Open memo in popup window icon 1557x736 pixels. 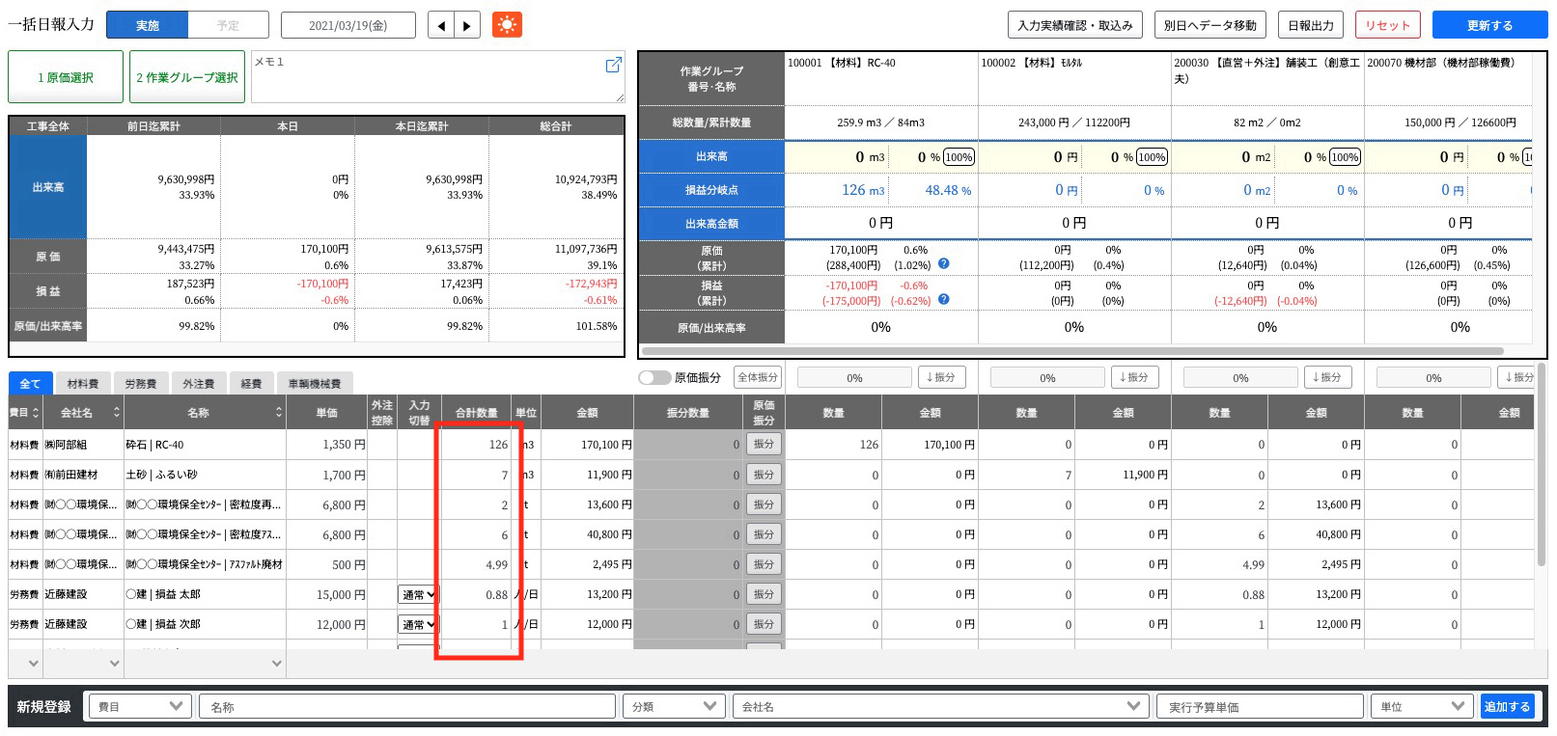coord(613,65)
